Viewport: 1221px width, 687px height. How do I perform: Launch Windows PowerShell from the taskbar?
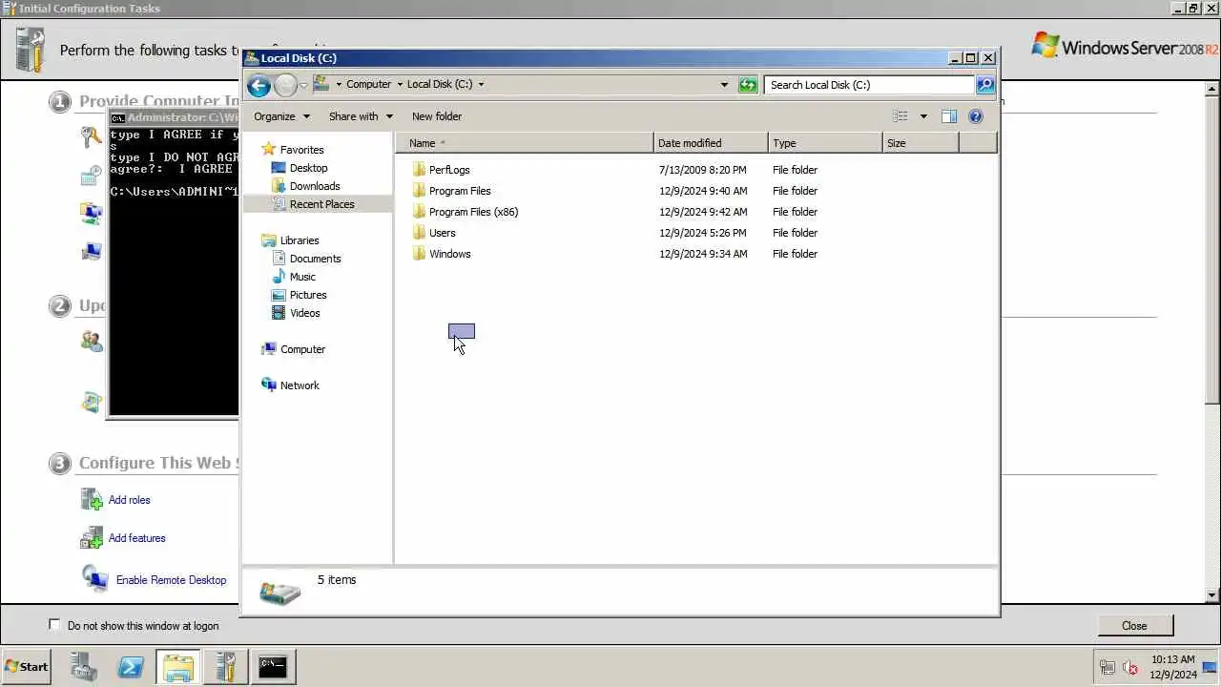(x=131, y=667)
